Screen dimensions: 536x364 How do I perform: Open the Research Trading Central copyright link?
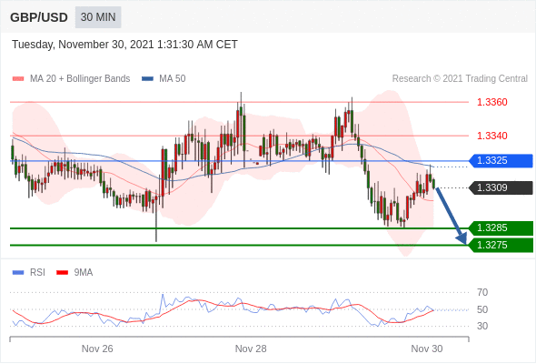click(x=460, y=79)
